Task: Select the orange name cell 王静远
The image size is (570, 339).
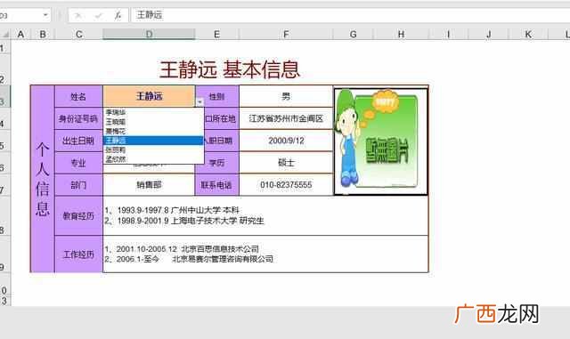Action: pos(149,96)
